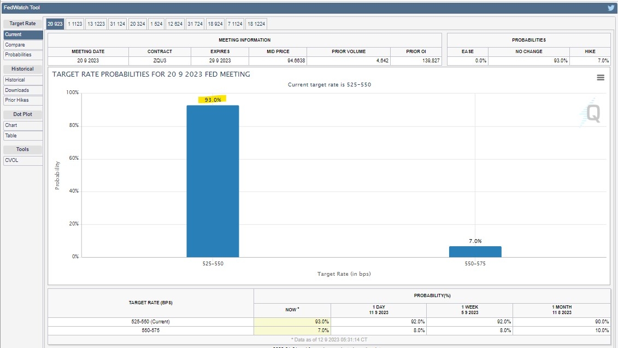The width and height of the screenshot is (618, 348).
Task: Open the chart hamburger menu
Action: click(601, 78)
